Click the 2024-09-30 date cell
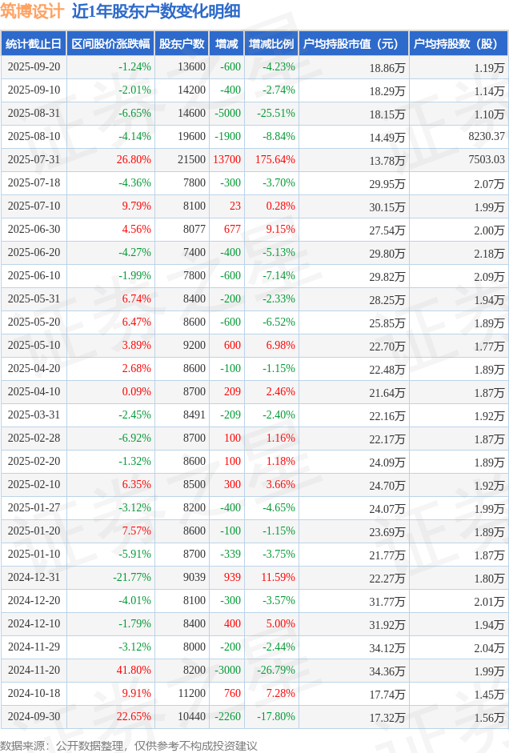The width and height of the screenshot is (509, 753). (x=34, y=717)
